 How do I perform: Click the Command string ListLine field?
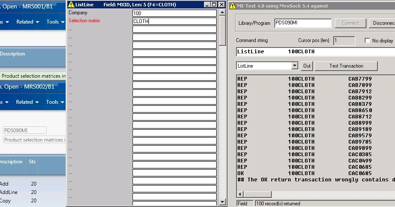(315, 52)
